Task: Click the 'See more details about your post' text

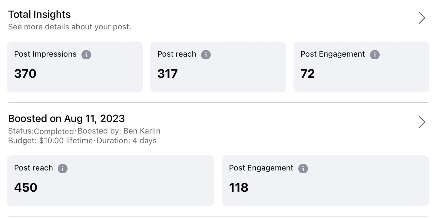Action: (70, 27)
